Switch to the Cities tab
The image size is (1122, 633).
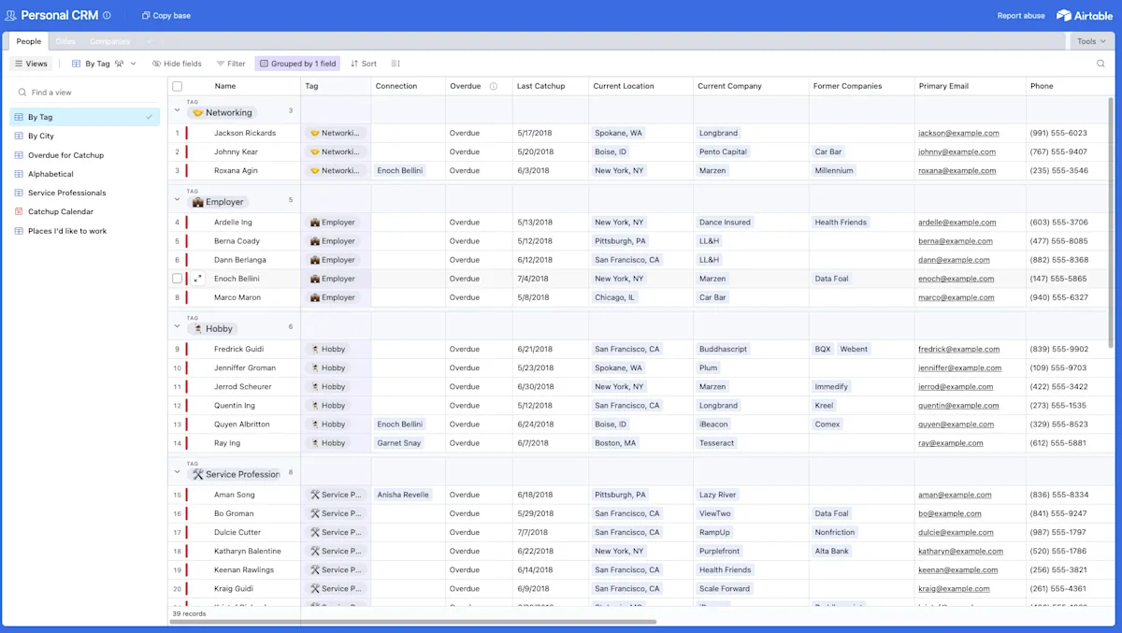65,41
